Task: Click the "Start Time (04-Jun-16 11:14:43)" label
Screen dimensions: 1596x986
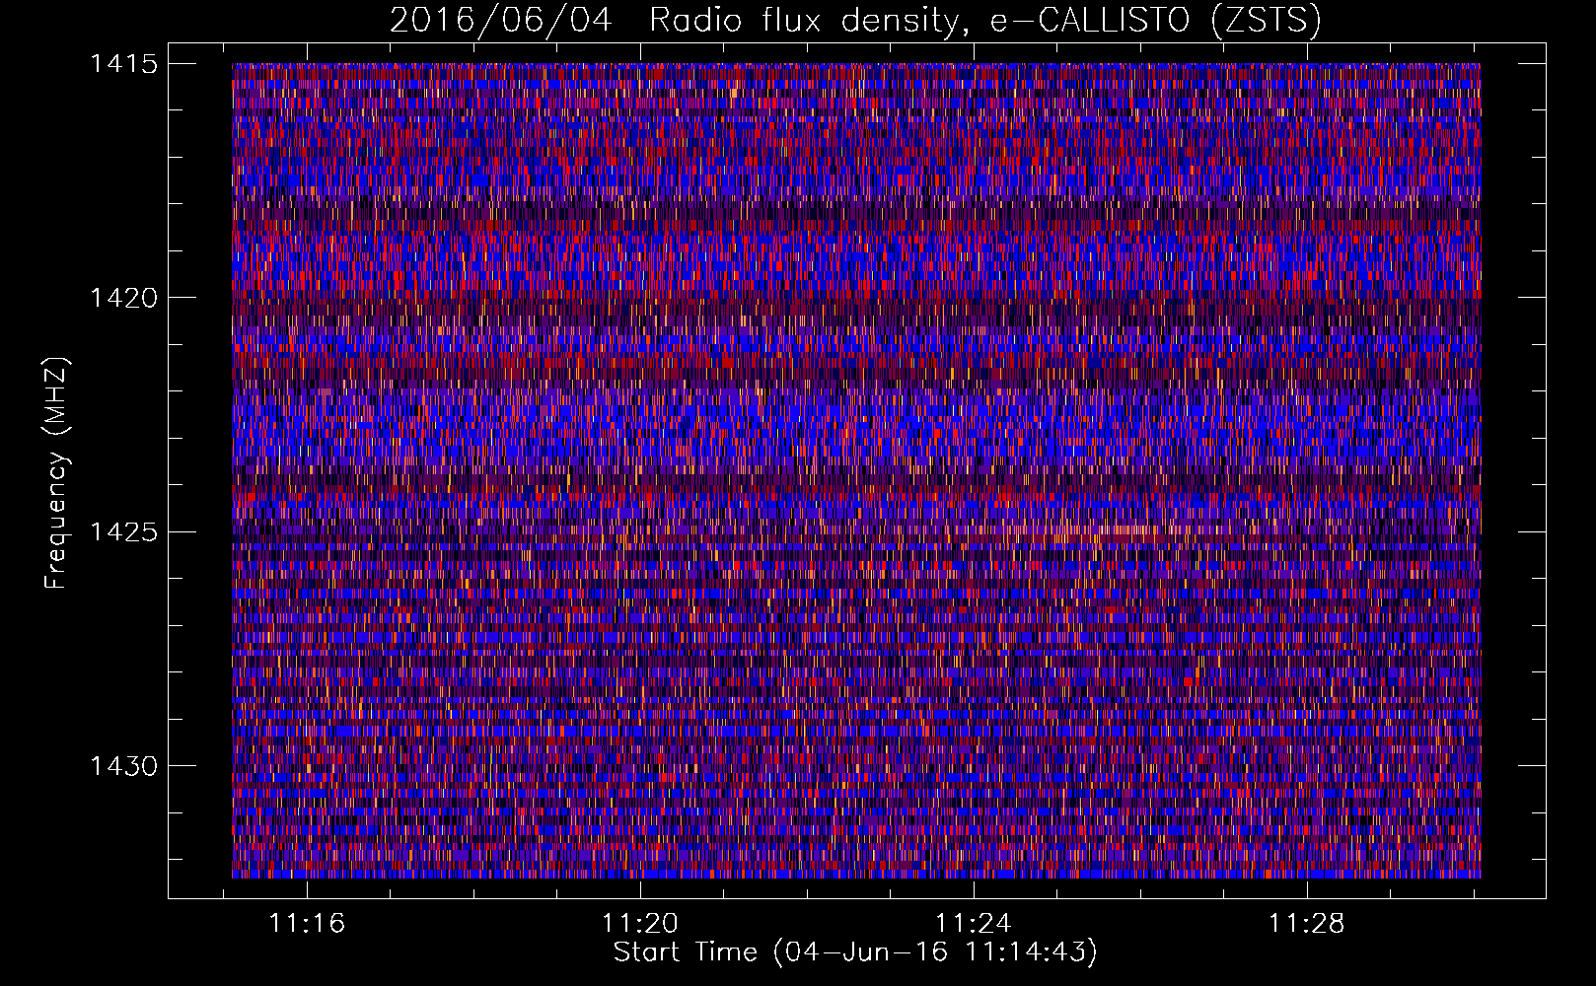Action: pos(855,952)
